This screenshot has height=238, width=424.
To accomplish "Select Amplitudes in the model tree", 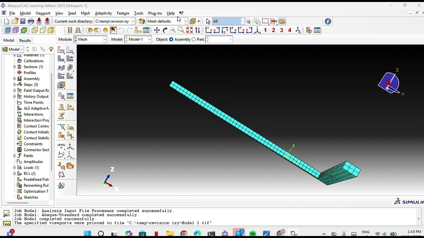I will (x=33, y=162).
